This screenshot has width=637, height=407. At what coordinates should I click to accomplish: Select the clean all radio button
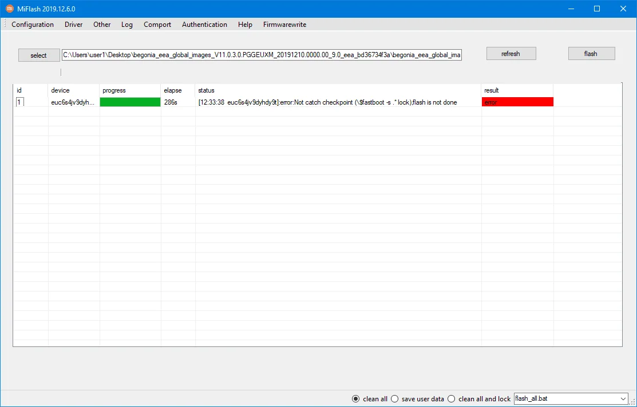355,398
